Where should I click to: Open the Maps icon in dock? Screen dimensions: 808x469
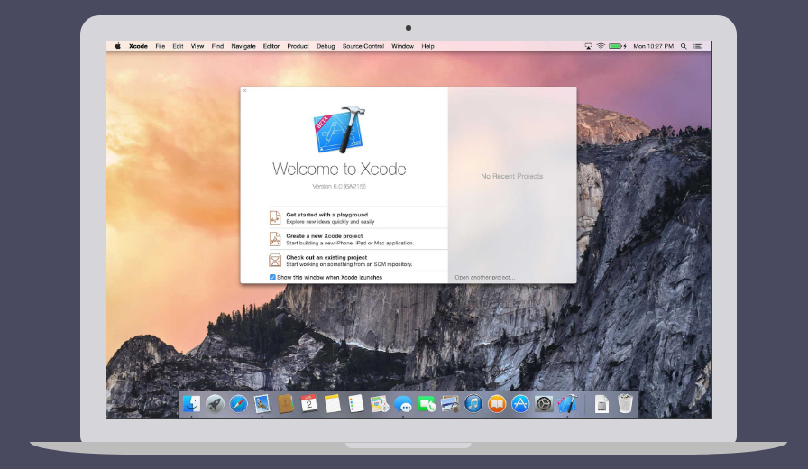coord(380,403)
